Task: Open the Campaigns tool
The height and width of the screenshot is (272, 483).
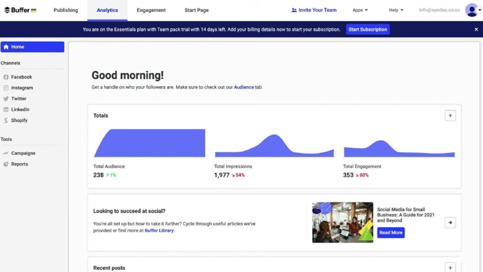Action: 23,153
